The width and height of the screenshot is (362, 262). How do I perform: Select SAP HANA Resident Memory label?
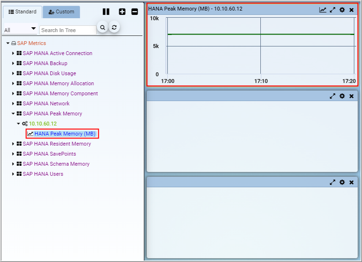click(57, 144)
